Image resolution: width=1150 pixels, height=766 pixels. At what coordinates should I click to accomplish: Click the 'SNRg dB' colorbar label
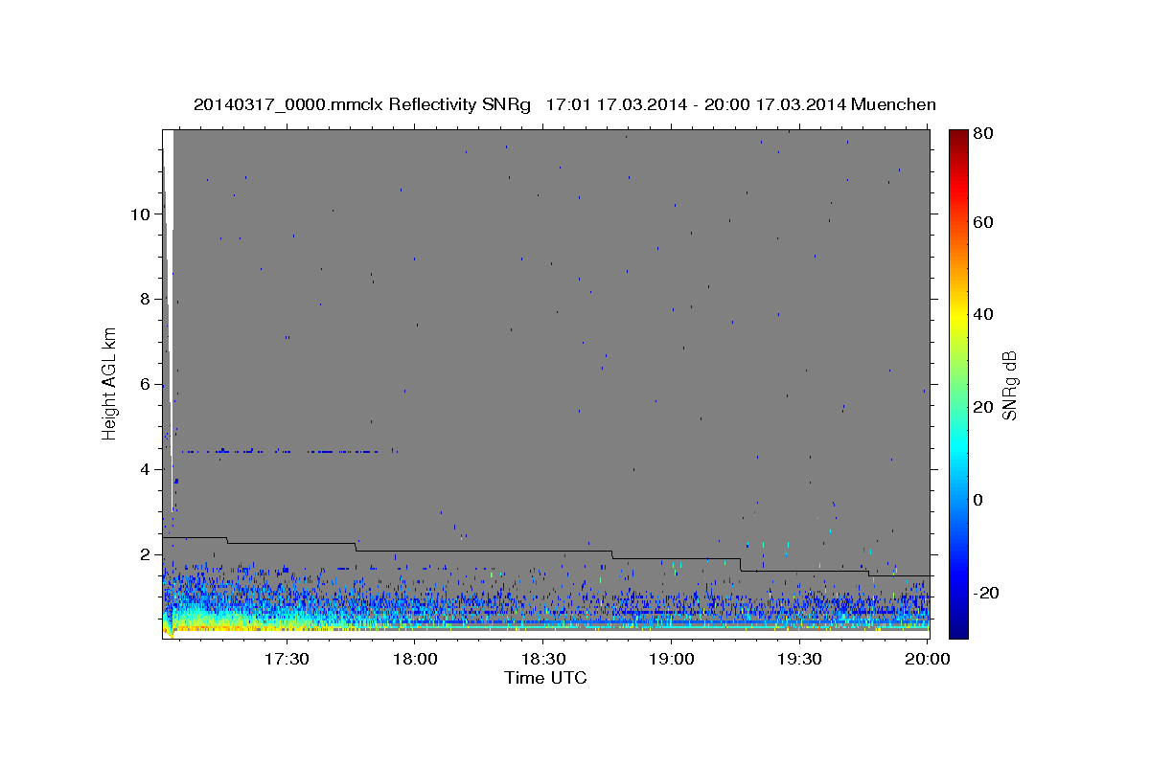tap(1008, 385)
